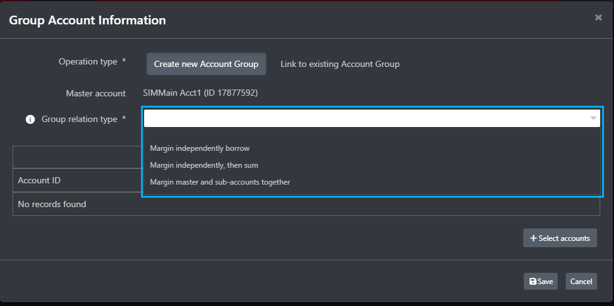Click the No records found row
The image size is (614, 306).
306,204
